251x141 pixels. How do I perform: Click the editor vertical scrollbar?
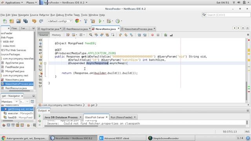pos(247,90)
